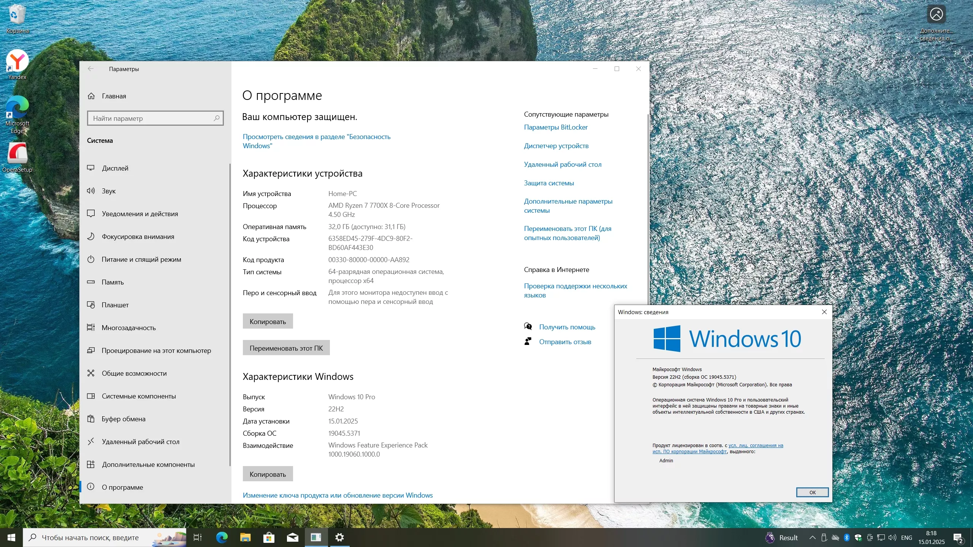Click the Task View taskbar icon

(x=198, y=537)
